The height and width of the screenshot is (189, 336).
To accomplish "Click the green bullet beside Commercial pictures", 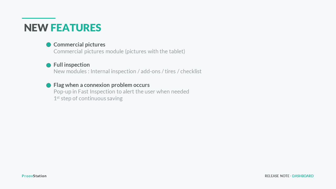I will (49, 45).
